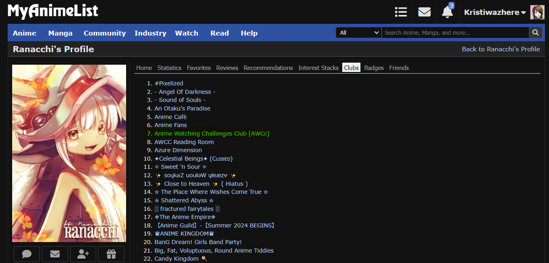Open notifications bell with 3 alerts
This screenshot has height=263, width=549.
447,12
